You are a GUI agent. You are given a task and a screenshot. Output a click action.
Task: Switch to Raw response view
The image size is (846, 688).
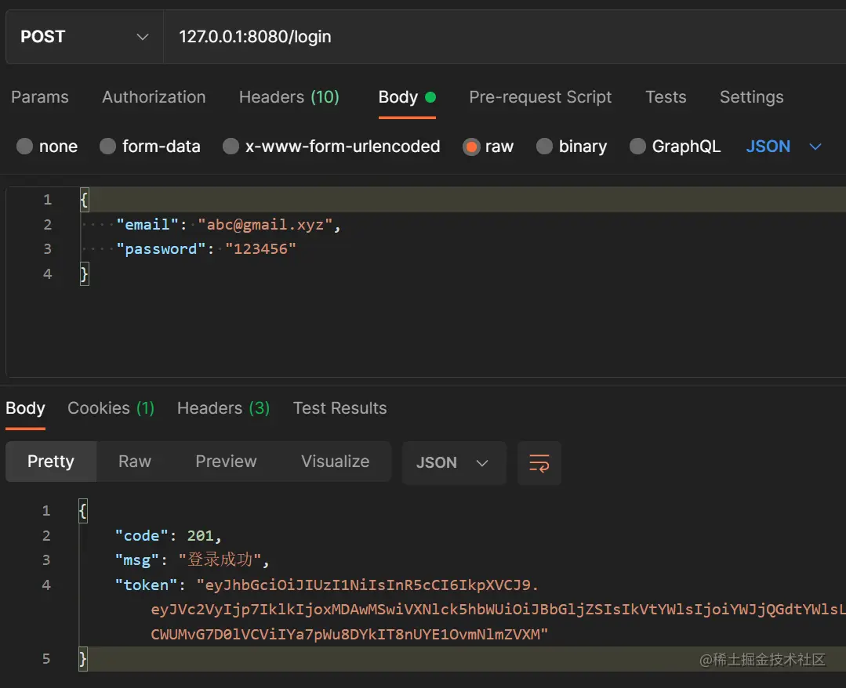point(135,462)
